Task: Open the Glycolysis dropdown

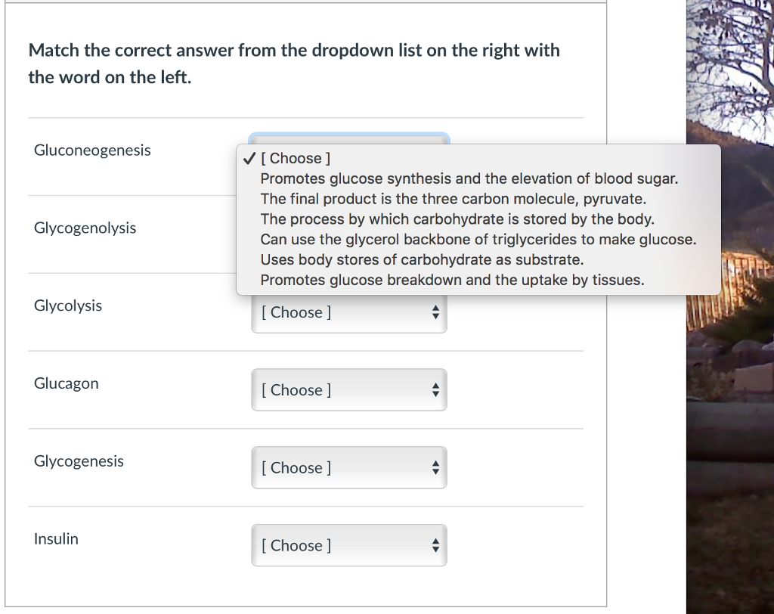Action: point(349,312)
